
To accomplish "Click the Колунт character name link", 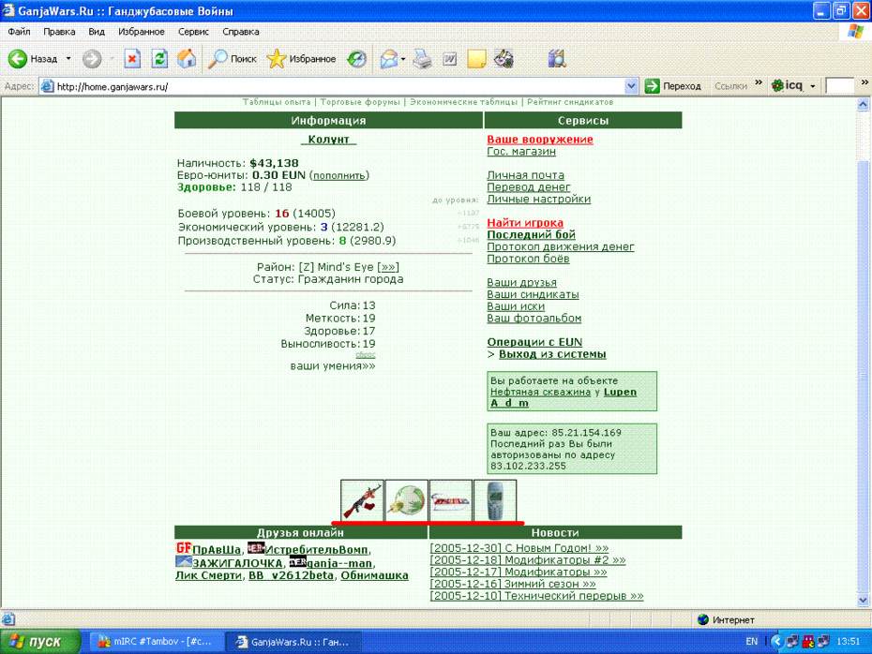I will tap(329, 140).
